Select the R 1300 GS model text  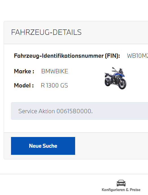55,85
